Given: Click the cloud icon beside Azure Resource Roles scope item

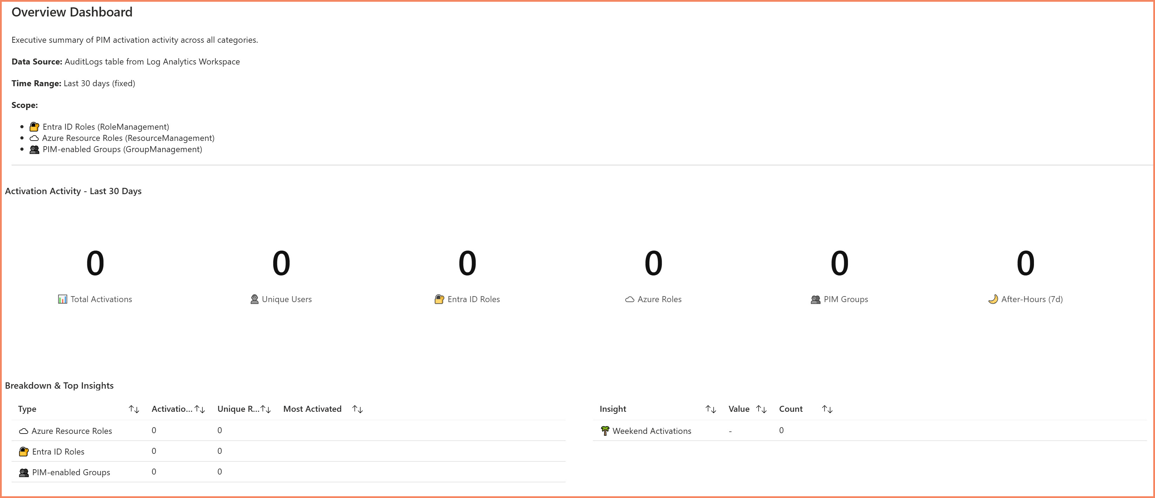Looking at the screenshot, I should tap(33, 138).
